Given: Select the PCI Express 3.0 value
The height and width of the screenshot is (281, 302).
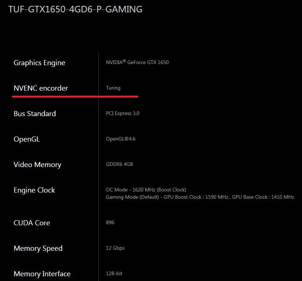Looking at the screenshot, I should tap(123, 113).
